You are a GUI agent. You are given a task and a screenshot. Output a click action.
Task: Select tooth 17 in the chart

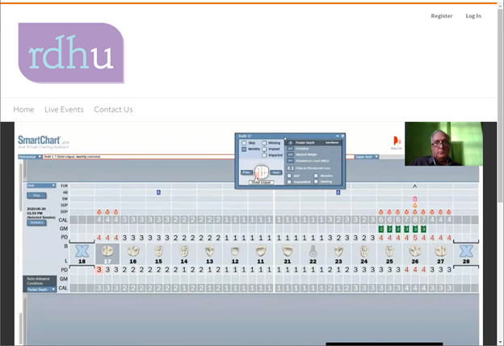coord(107,251)
